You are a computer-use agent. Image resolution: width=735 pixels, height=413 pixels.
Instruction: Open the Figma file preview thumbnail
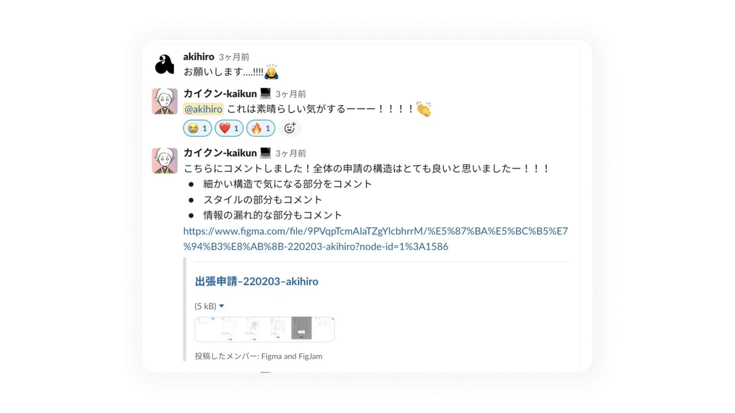pos(265,329)
